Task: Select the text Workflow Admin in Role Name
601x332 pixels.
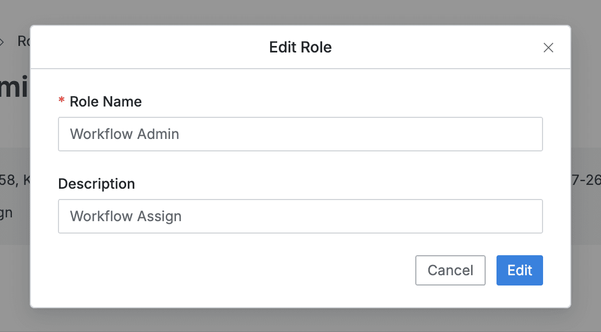Action: coord(124,134)
